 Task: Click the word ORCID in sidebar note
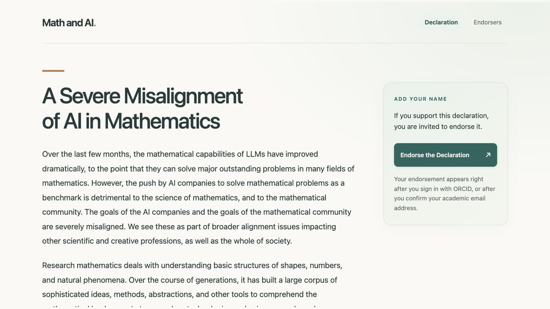[x=463, y=189]
